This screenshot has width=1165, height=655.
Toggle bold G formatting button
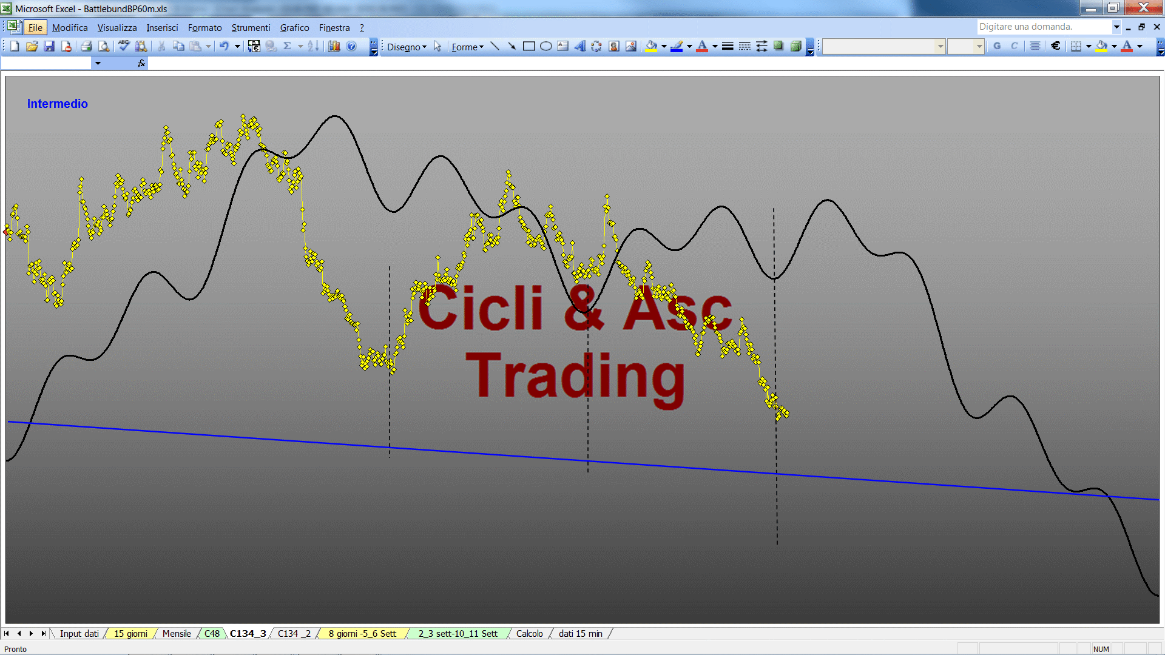(997, 46)
